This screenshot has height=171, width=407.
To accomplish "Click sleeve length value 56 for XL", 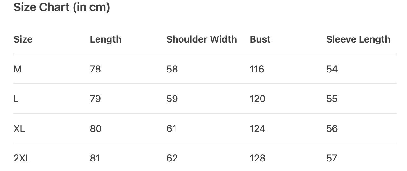I will pos(332,129).
